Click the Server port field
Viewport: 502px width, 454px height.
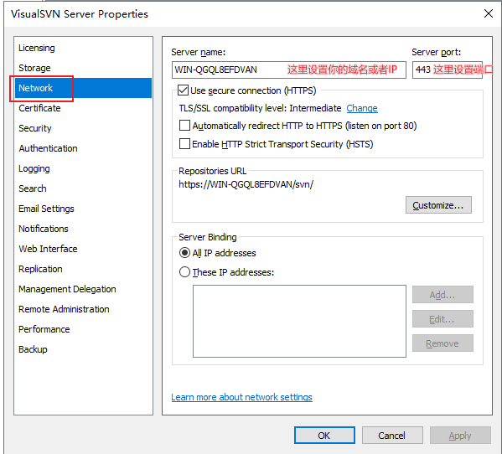tap(448, 70)
